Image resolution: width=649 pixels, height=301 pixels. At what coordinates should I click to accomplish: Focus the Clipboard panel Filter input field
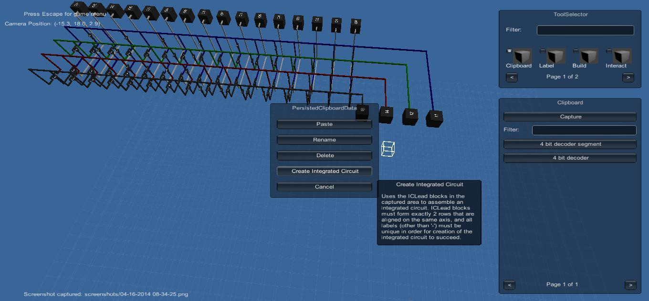click(x=584, y=130)
